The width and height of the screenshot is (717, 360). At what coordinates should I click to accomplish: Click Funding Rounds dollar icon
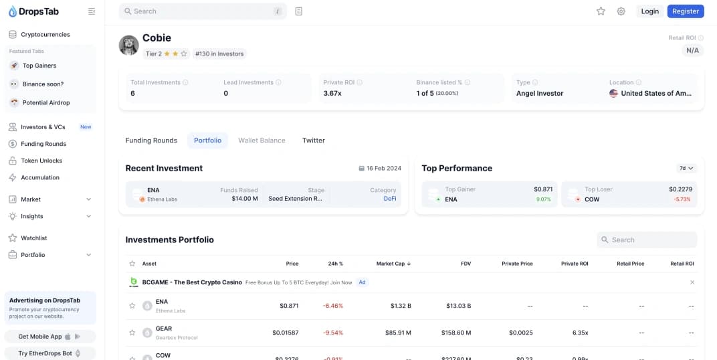click(13, 144)
